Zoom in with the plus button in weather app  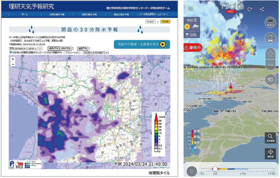pos(270,54)
